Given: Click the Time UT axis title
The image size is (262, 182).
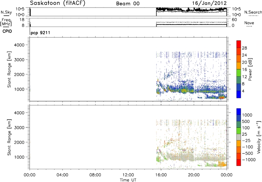Looking at the screenshot, I should click(128, 180).
